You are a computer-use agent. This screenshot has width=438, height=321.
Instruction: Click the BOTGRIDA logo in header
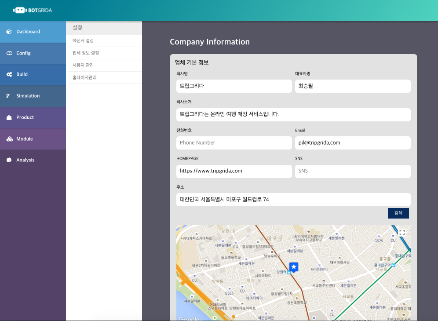[33, 11]
